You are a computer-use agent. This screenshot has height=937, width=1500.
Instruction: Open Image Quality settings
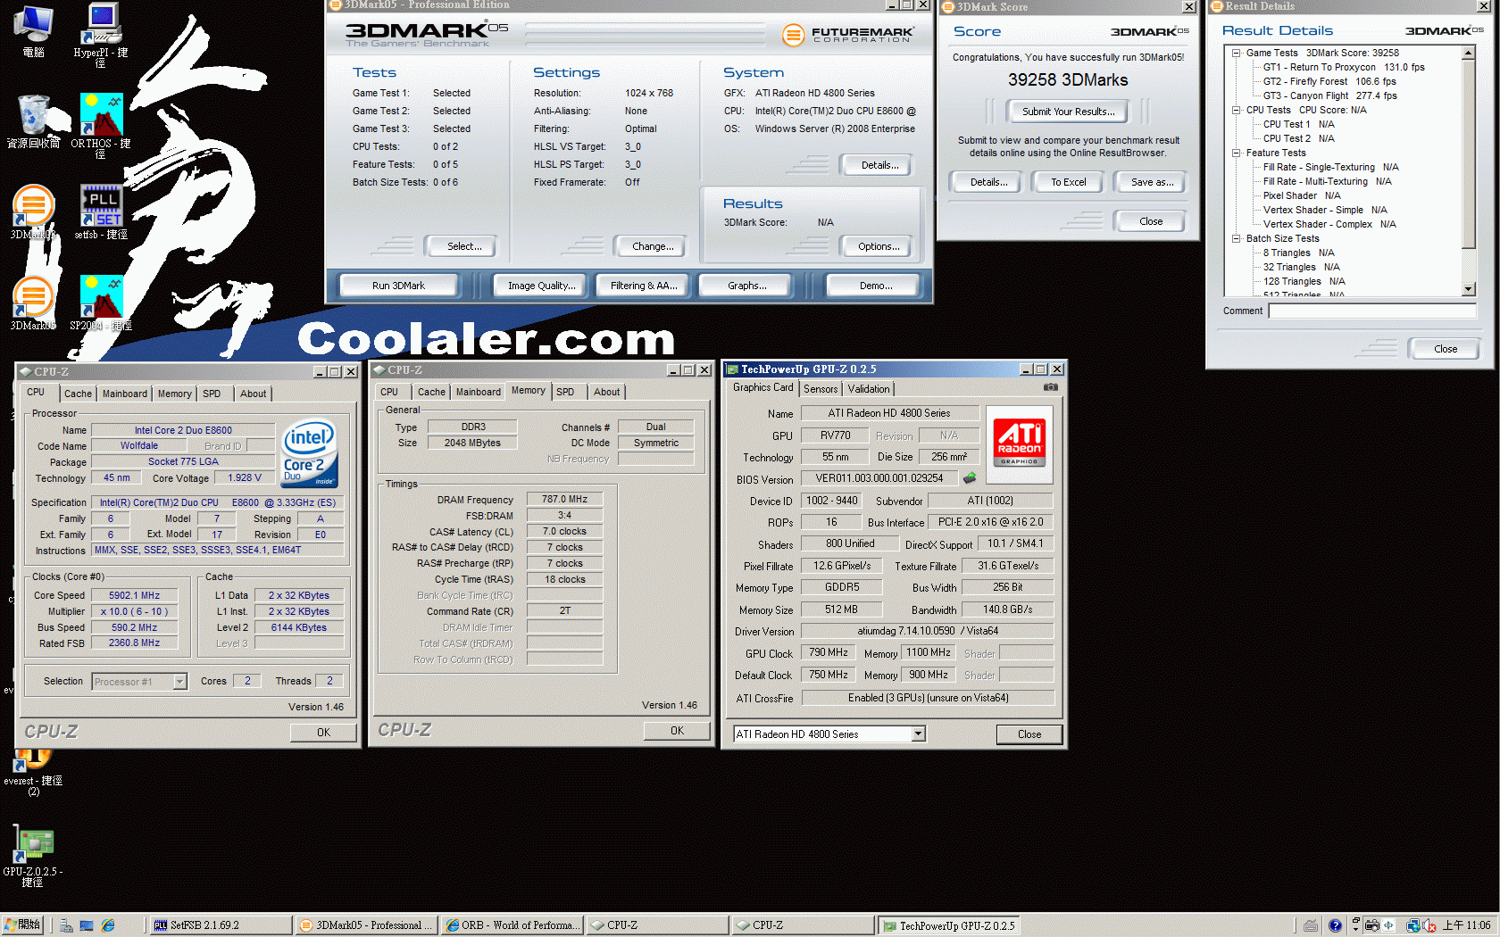(x=541, y=286)
